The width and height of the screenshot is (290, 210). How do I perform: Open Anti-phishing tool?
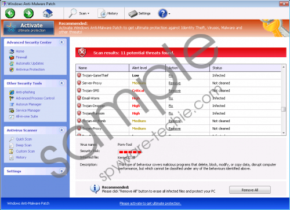pos(26,92)
